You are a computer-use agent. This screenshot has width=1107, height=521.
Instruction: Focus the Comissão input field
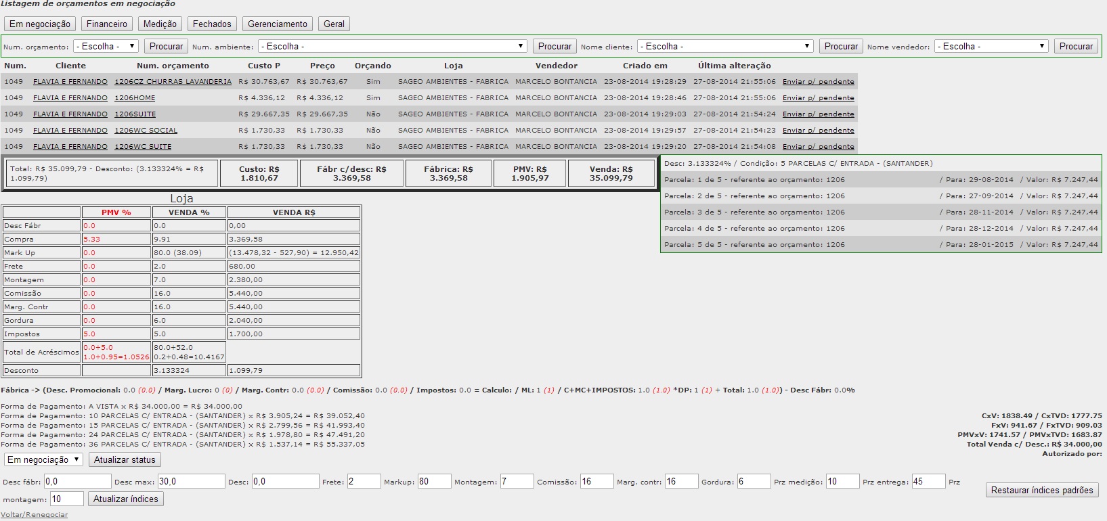[596, 481]
